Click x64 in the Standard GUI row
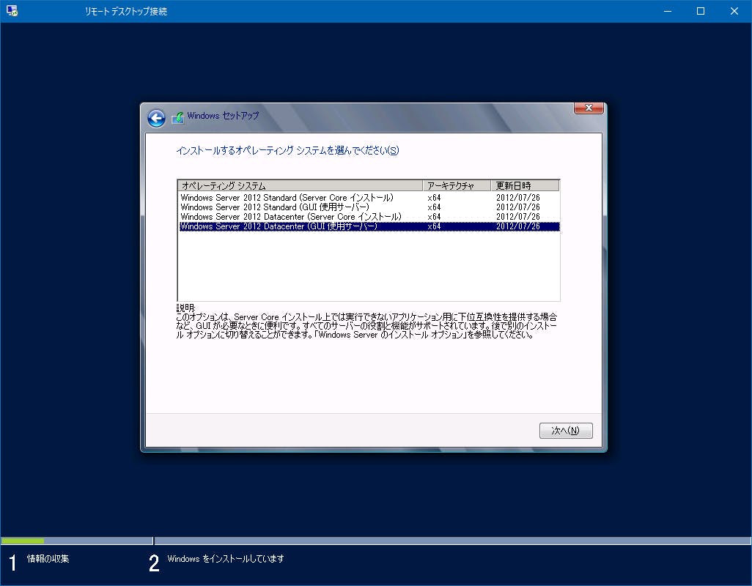 434,207
